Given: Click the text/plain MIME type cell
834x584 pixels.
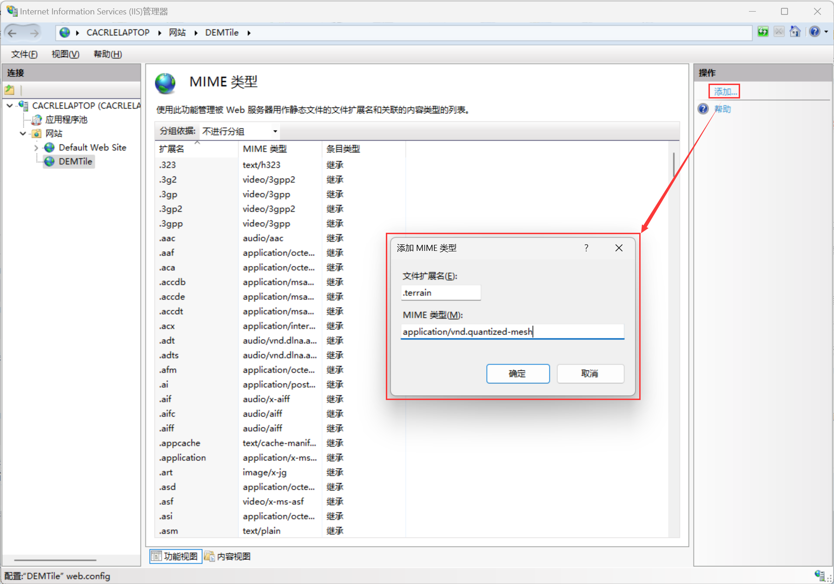Looking at the screenshot, I should coord(261,531).
